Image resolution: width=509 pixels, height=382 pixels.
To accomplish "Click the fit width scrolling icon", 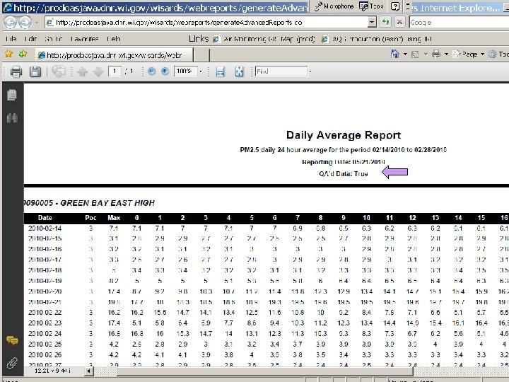I will (x=220, y=71).
